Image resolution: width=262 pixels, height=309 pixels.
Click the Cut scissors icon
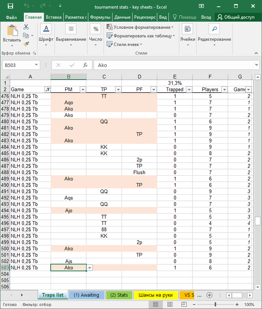coord(26,27)
